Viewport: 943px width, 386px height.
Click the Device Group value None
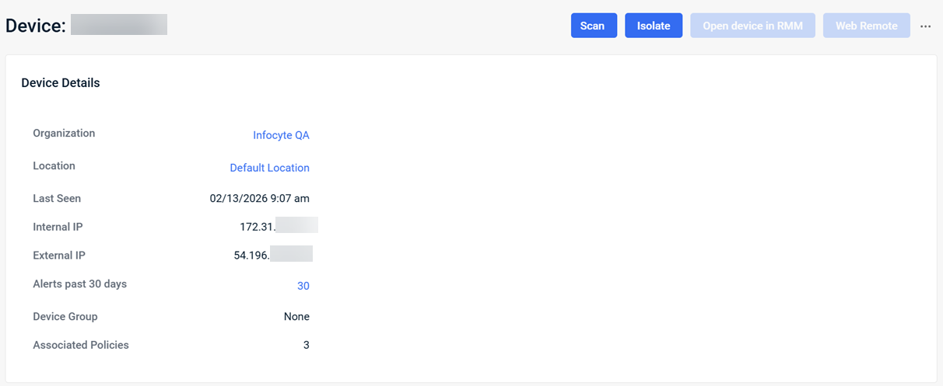pos(296,317)
